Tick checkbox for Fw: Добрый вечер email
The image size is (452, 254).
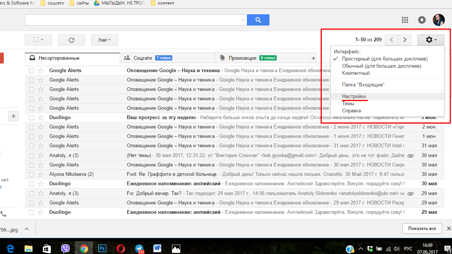[x=31, y=193]
